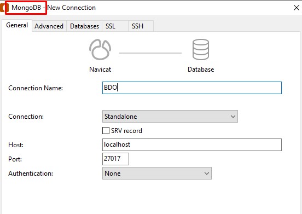The height and width of the screenshot is (214, 302).
Task: Click the MongoDB icon in title bar
Action: (4, 8)
